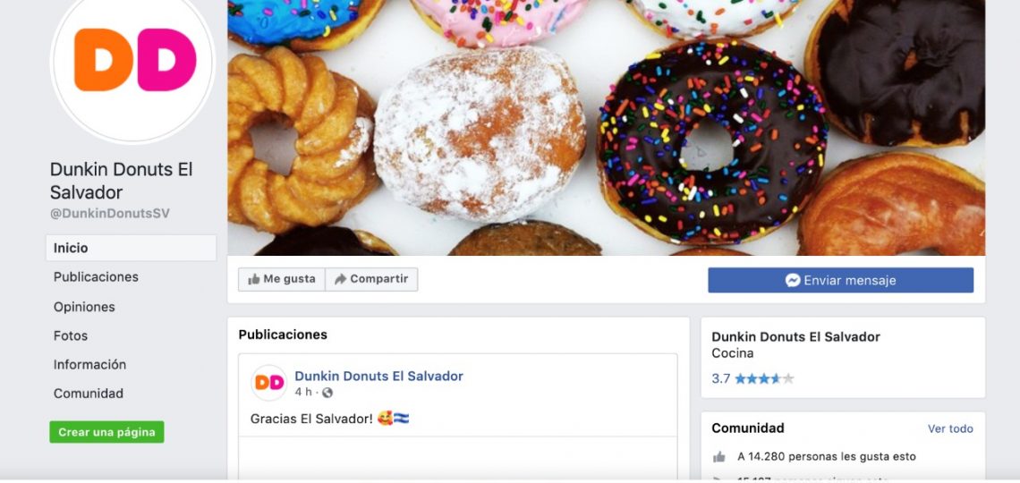
Task: Click the thumbs-up icon in Comunidad panel
Action: [x=718, y=457]
